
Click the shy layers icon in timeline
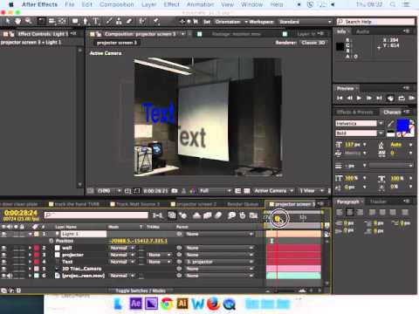click(x=197, y=215)
